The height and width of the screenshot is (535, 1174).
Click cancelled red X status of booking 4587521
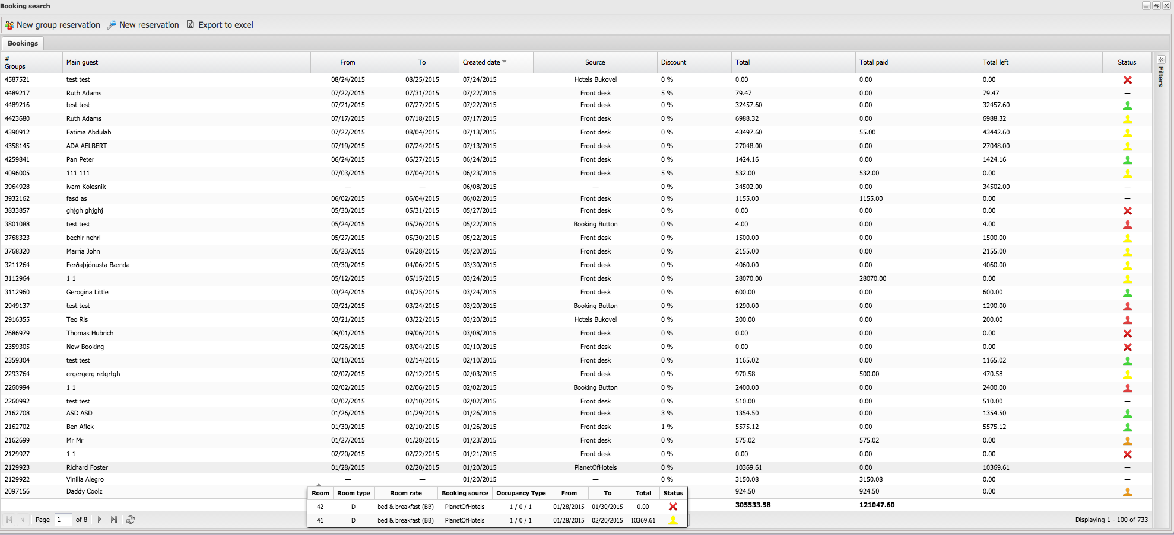click(x=1128, y=80)
